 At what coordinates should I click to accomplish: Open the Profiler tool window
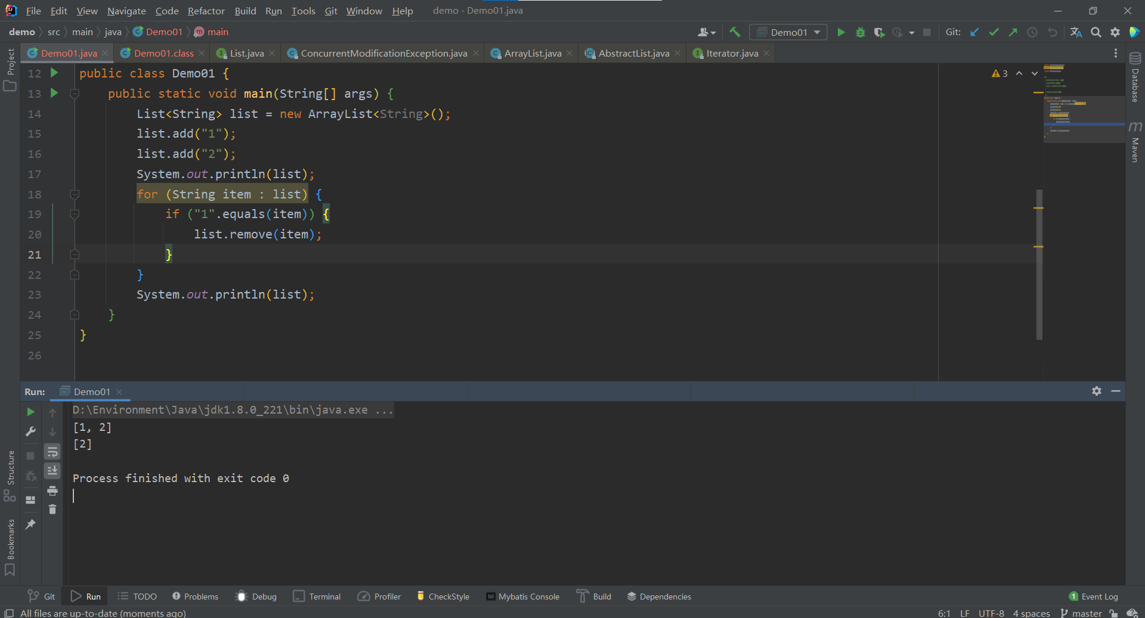tap(379, 597)
